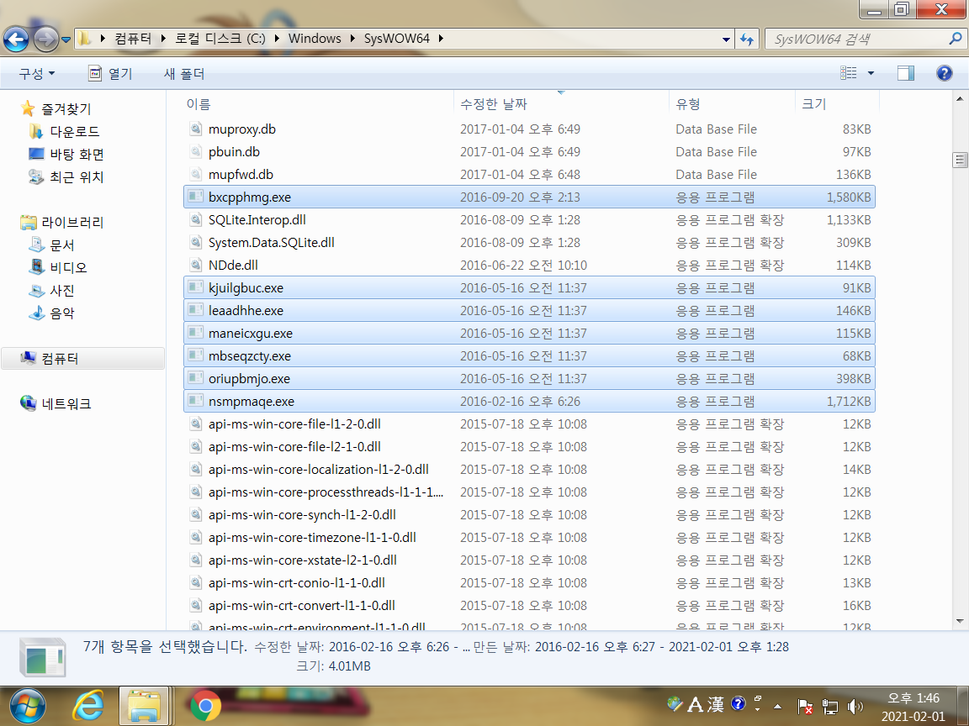
Task: Click the scrollbar down arrow in file list
Action: (x=960, y=622)
